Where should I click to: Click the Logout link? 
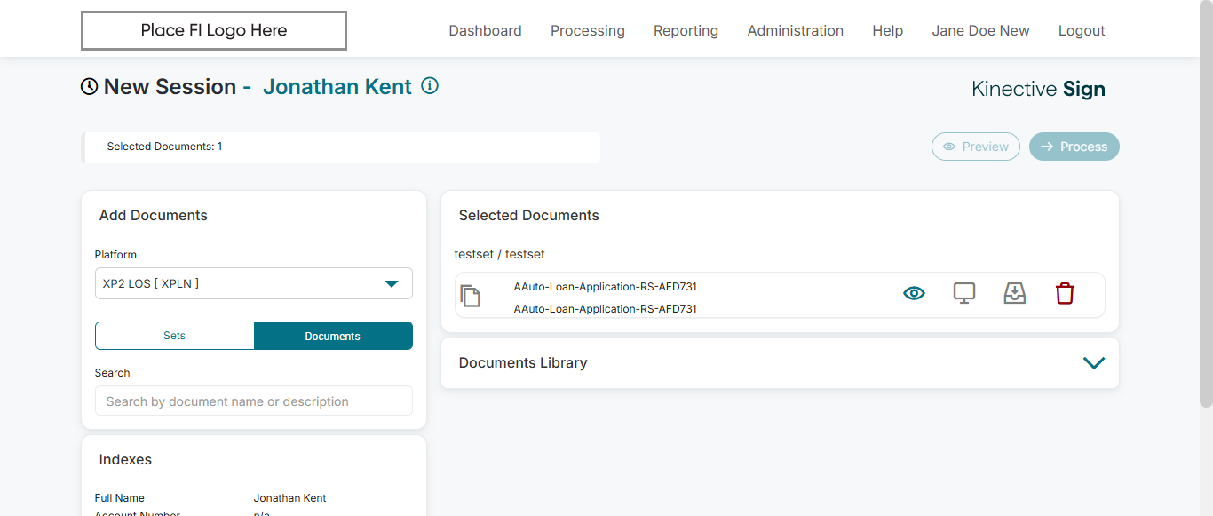pos(1082,30)
